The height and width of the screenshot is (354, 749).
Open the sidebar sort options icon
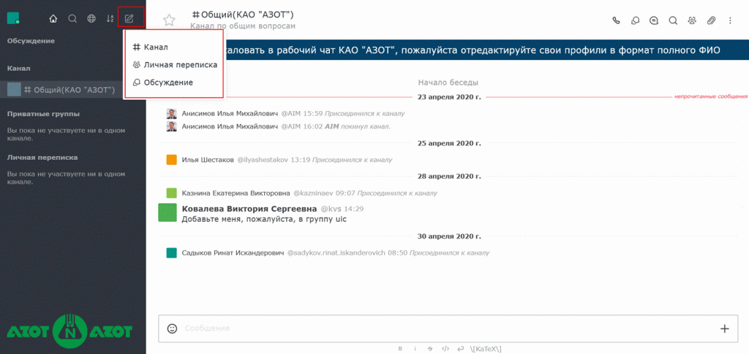pos(110,19)
